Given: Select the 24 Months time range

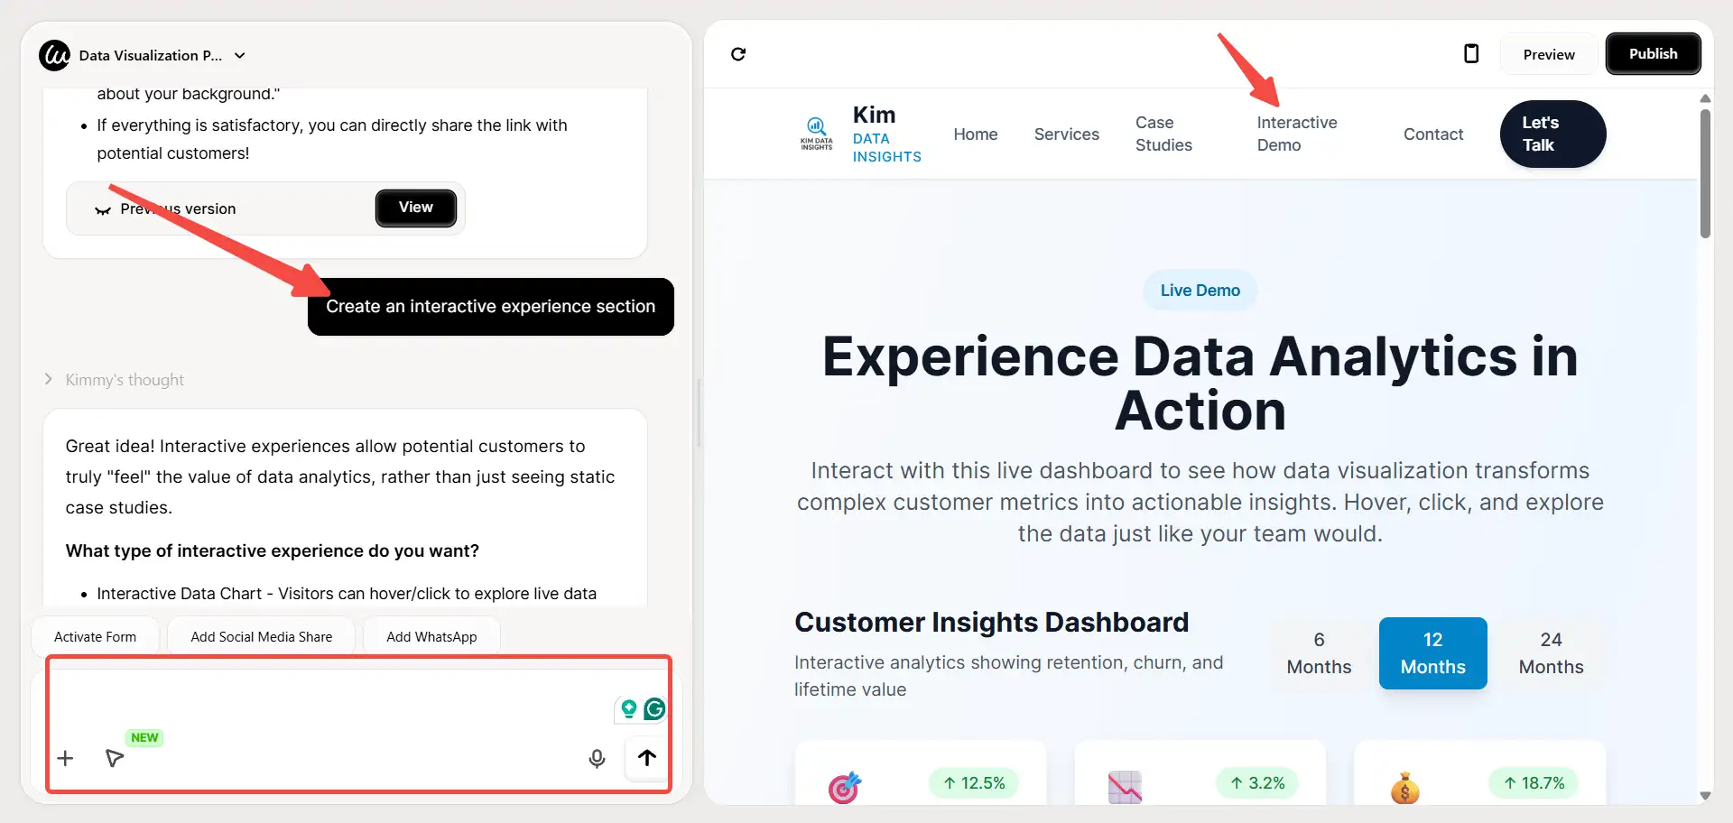Looking at the screenshot, I should pyautogui.click(x=1551, y=652).
